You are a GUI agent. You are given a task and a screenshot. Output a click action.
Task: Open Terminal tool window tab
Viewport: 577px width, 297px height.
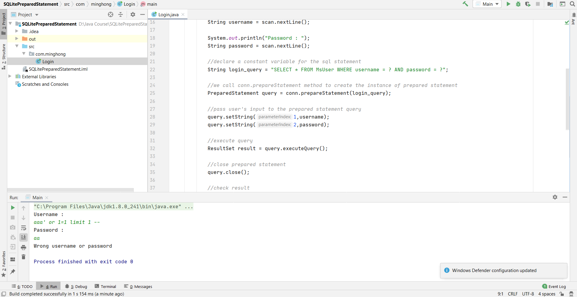pos(105,286)
